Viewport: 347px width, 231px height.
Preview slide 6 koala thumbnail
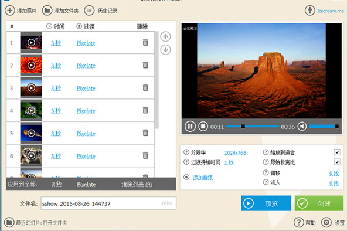[31, 156]
